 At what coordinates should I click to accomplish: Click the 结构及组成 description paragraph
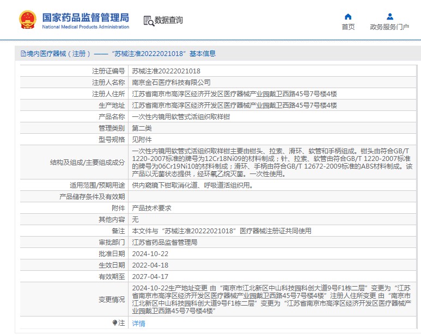tap(272, 163)
